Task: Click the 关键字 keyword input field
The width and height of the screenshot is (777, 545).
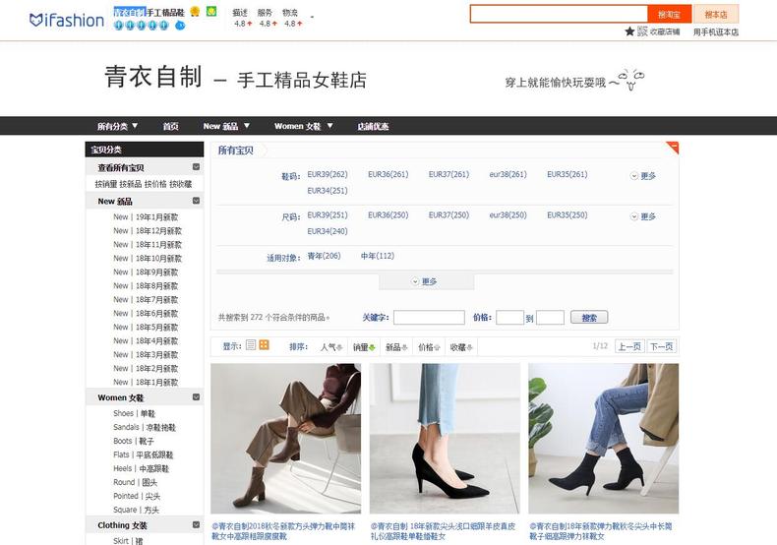Action: coord(428,318)
